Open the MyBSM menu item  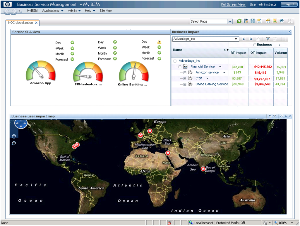(x=32, y=11)
